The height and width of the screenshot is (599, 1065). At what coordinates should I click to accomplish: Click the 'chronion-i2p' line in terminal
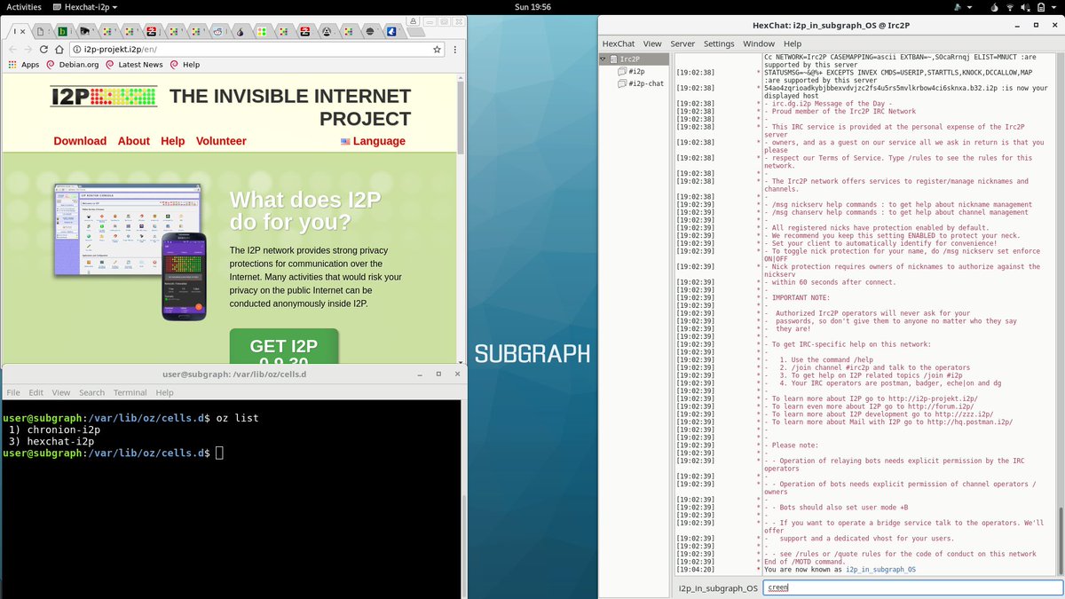[54, 430]
